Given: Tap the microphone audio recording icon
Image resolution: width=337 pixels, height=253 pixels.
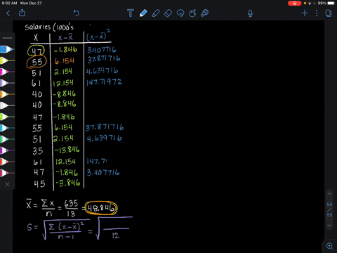Looking at the screenshot, I should [x=250, y=13].
